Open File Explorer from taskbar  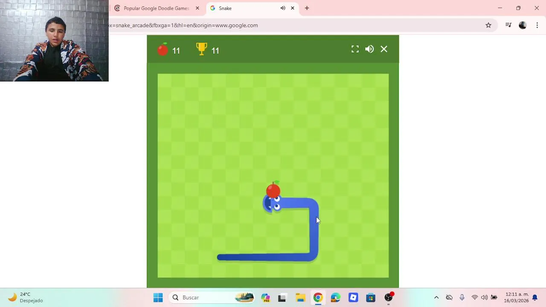300,298
